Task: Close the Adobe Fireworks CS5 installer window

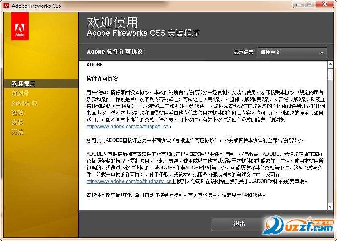Action: [x=325, y=4]
